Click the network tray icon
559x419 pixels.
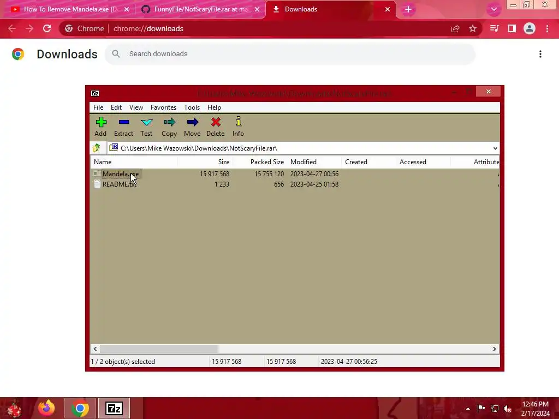[495, 408]
